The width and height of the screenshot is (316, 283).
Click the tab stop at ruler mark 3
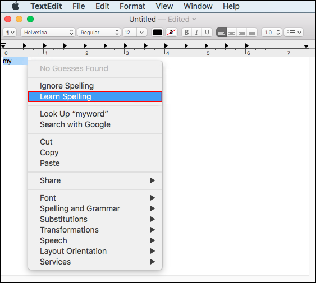[x=126, y=46]
